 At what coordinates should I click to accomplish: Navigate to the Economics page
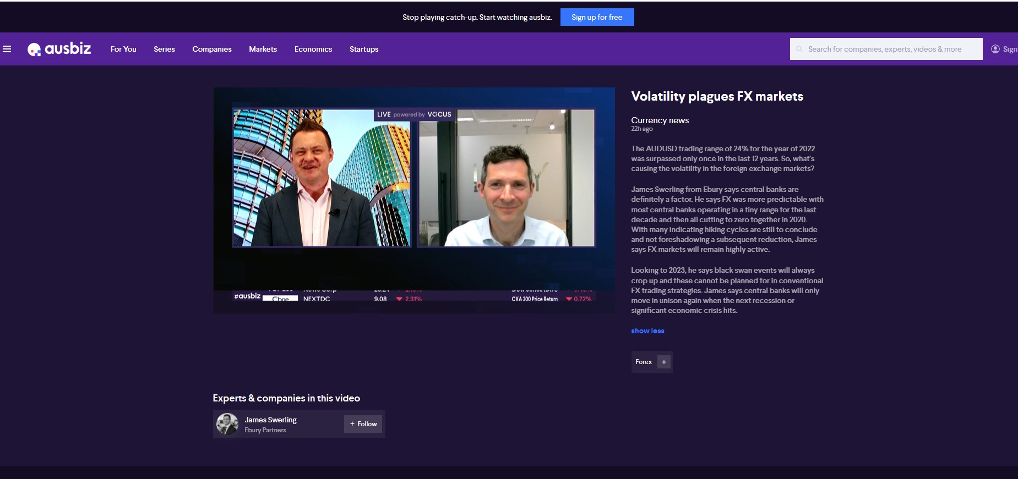tap(313, 49)
